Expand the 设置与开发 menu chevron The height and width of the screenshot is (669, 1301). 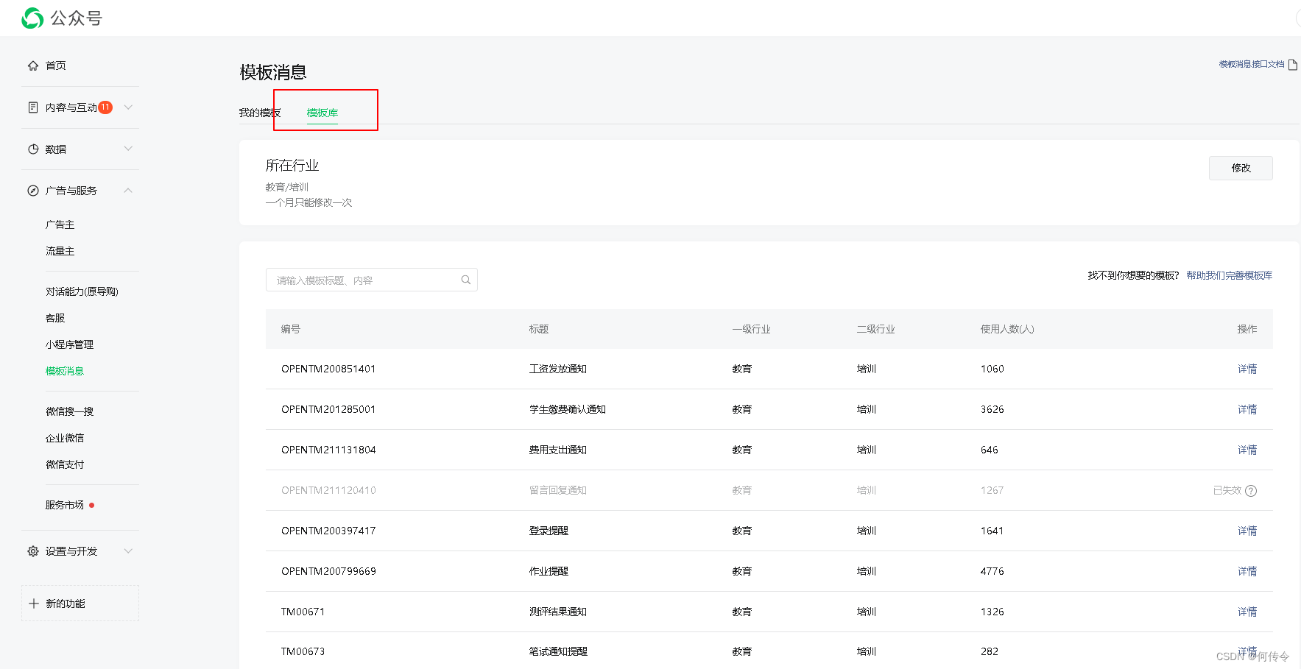[129, 551]
